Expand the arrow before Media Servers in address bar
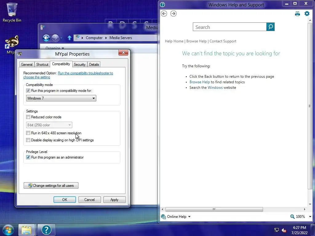The image size is (315, 236). pos(106,38)
